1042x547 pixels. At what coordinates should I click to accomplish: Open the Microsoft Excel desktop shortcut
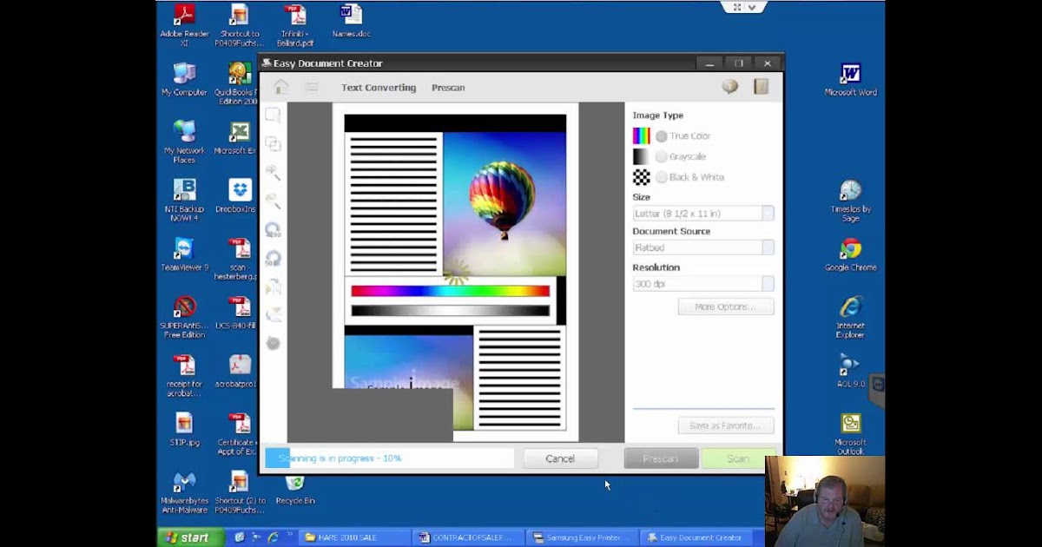239,137
